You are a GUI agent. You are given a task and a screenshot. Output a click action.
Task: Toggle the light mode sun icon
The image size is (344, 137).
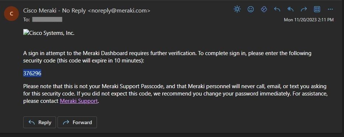coord(237,9)
